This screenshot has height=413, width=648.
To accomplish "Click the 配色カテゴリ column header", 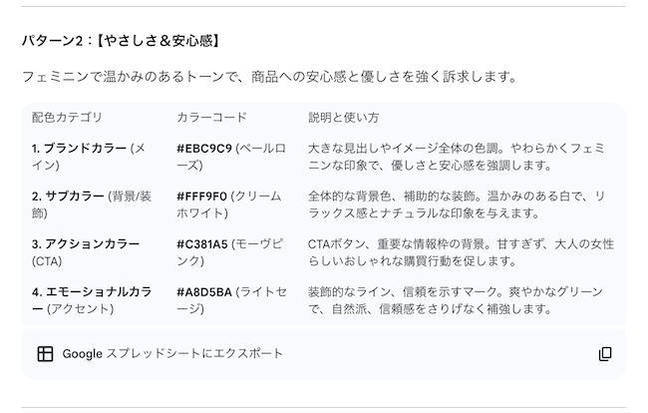I will 67,117.
